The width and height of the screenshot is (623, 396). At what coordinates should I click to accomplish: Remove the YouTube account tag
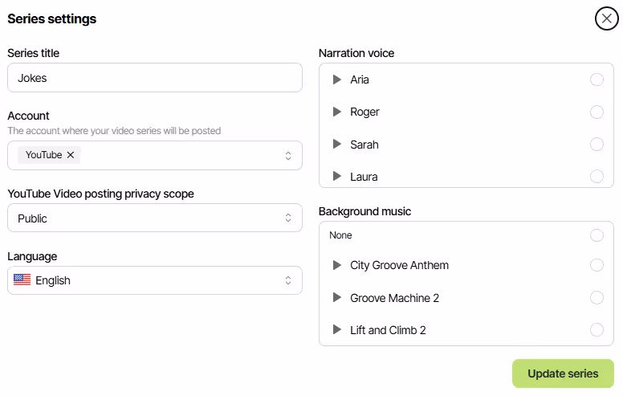(71, 155)
